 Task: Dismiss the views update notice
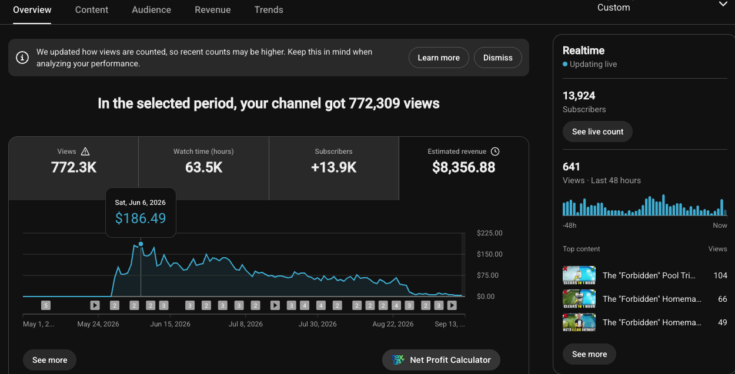point(498,58)
